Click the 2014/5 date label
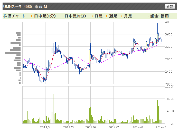Screen dimensions: 179x136 pyautogui.click(x=68, y=127)
